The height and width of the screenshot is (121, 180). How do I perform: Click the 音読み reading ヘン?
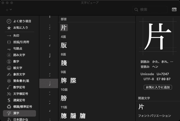[155, 67]
